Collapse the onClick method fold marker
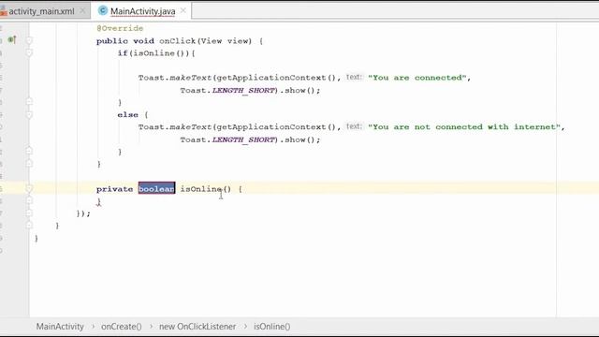This screenshot has width=599, height=337. (x=29, y=41)
